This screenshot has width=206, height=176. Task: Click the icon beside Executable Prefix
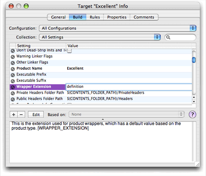point(13,75)
